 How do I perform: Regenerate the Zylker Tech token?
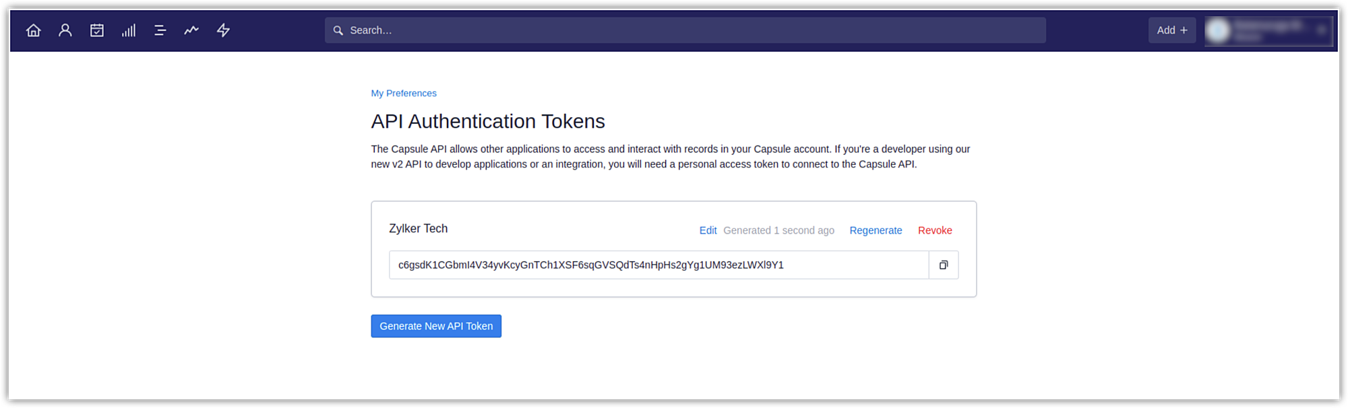point(876,230)
